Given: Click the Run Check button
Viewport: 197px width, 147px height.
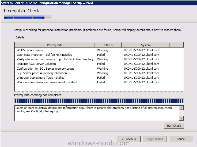Looking at the screenshot, I should 174,126.
